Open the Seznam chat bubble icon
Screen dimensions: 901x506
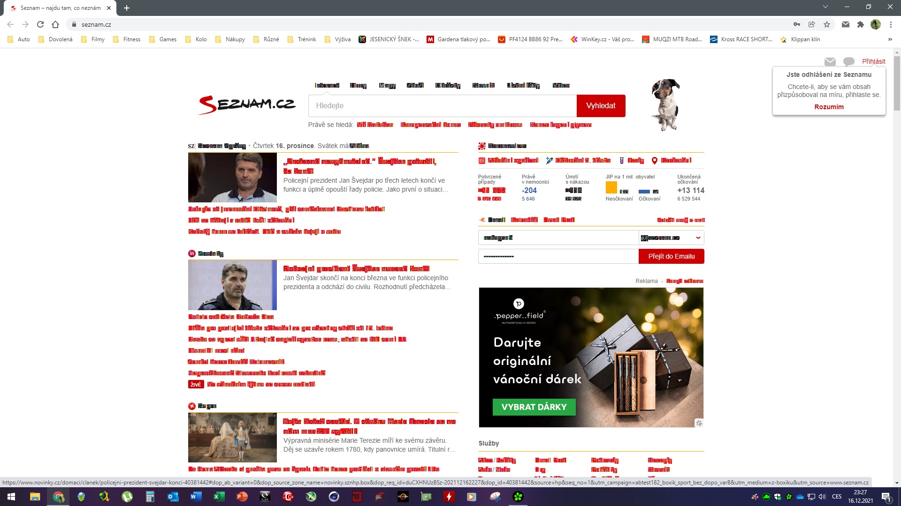848,61
